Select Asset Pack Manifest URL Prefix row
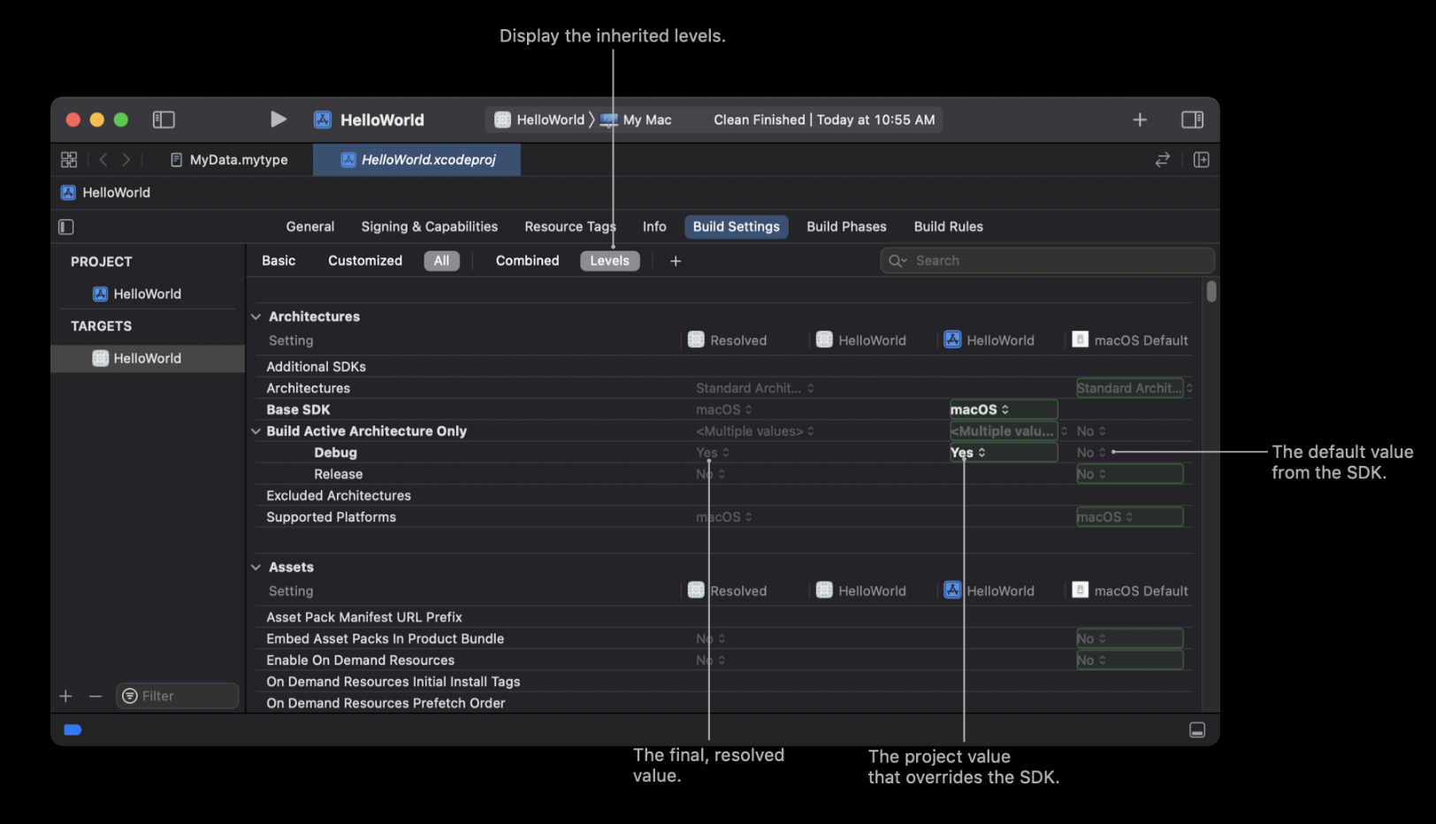 point(725,617)
